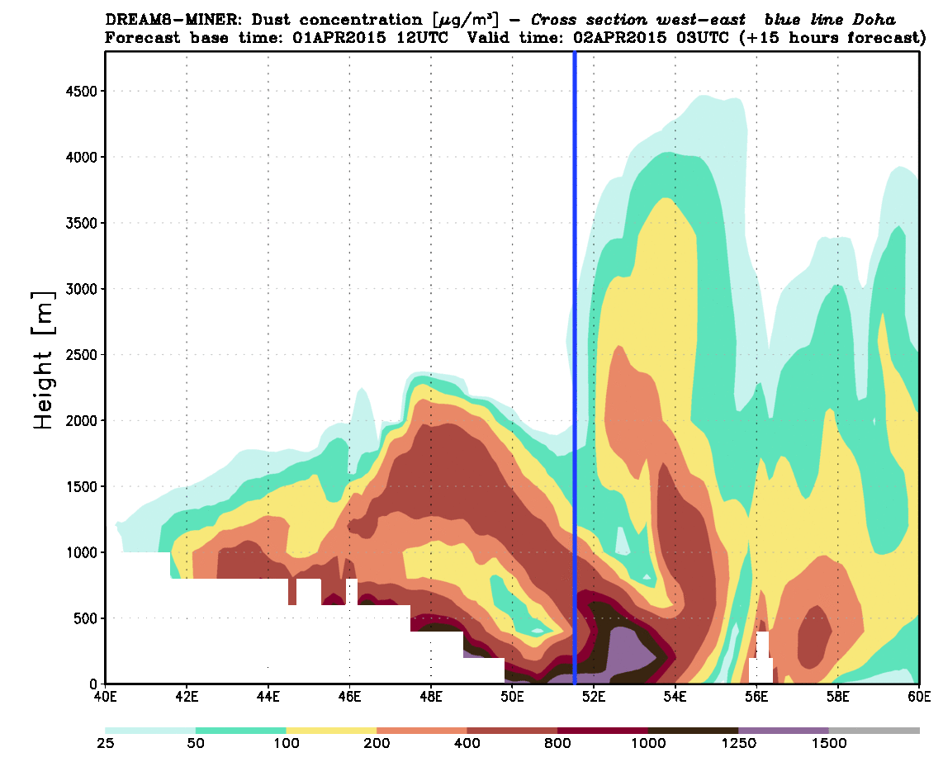
Task: Click the orange 200-400 legend swatch
Action: tap(422, 730)
